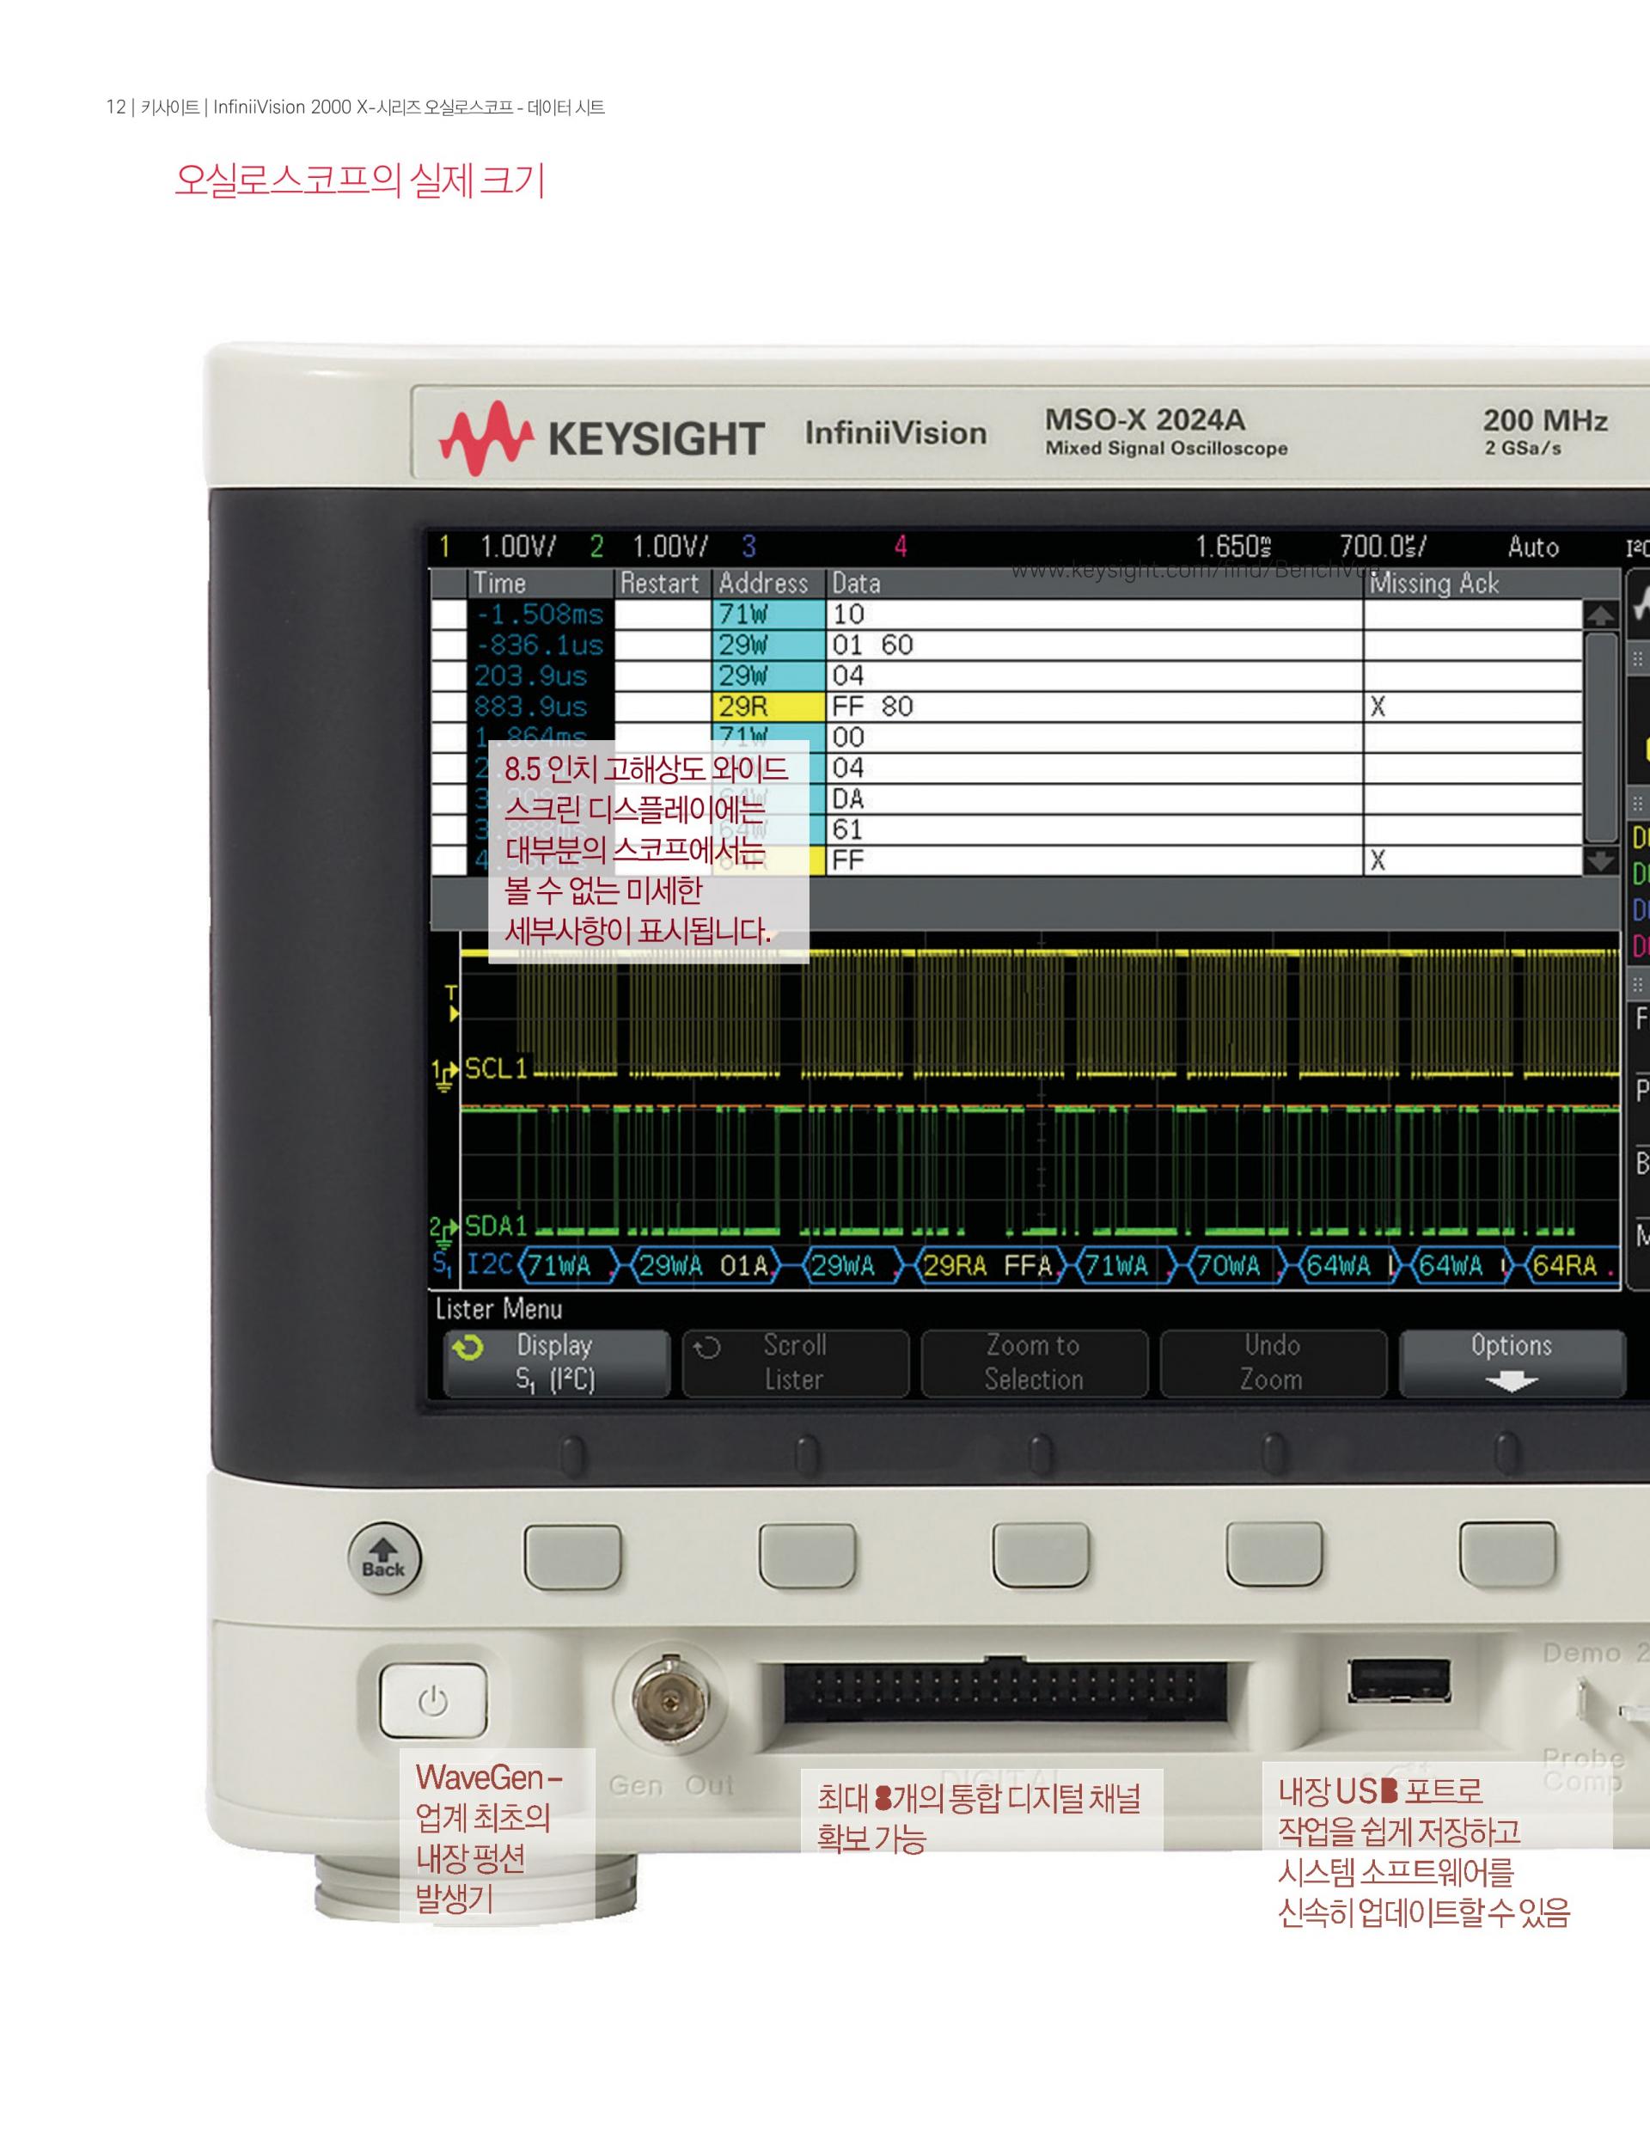Select the Lister Menu title
The width and height of the screenshot is (1650, 2135).
coord(498,1309)
